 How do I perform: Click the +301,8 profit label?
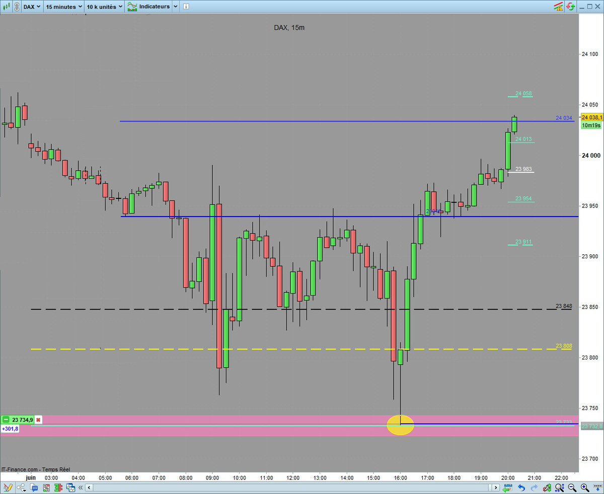pos(11,429)
